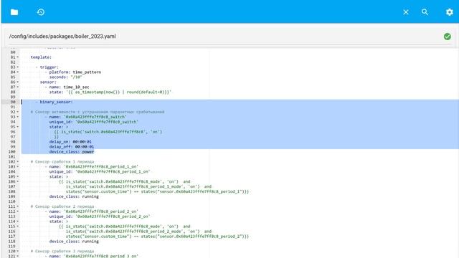Screen dimensions: 459x258
Task: Place cursor on 'template:' line
Action: 41,57
